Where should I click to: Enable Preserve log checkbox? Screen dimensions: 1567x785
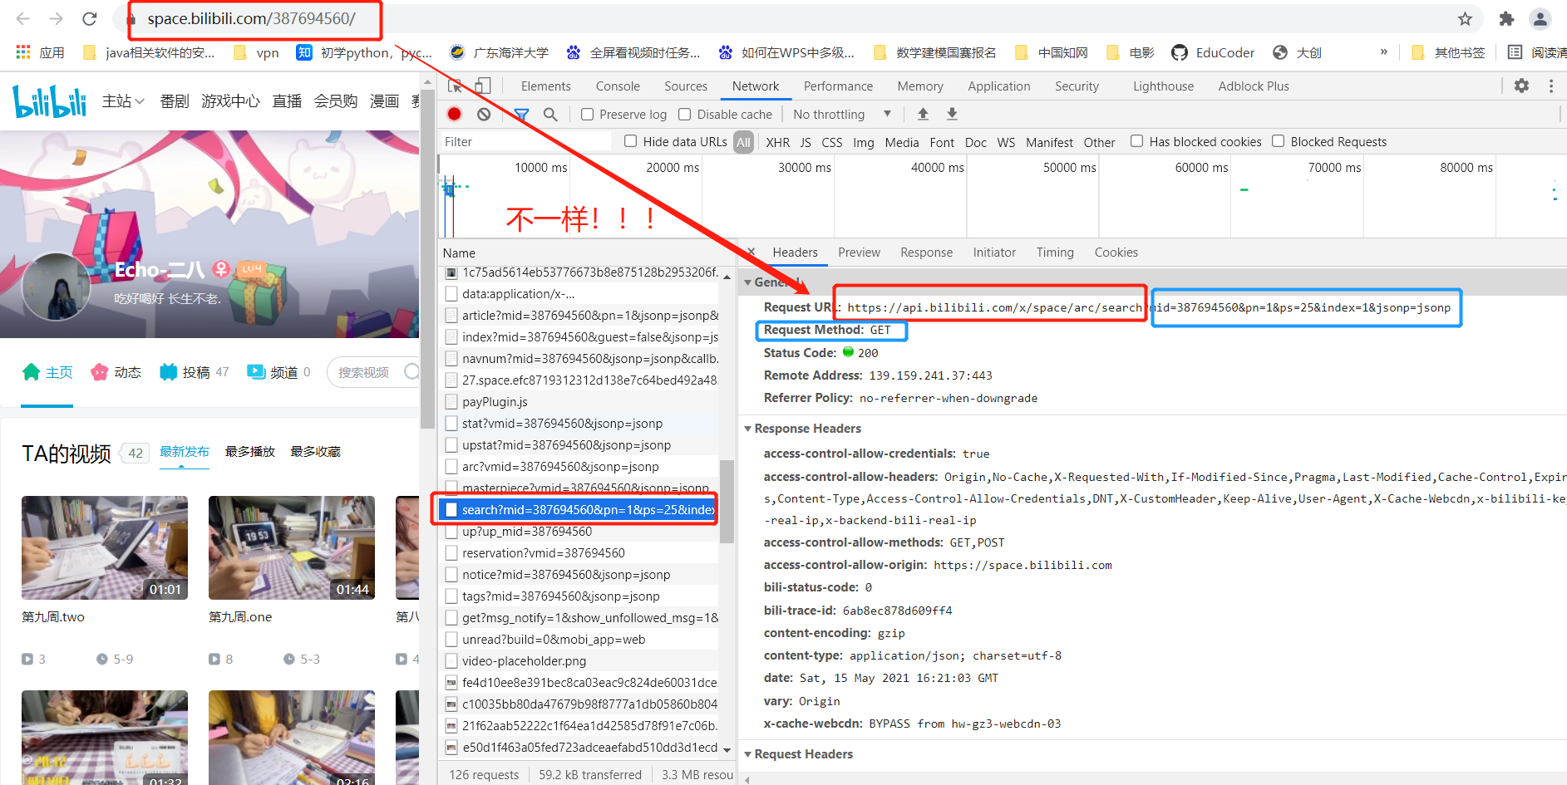point(587,114)
